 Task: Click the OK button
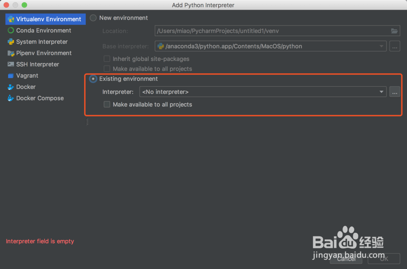(384, 259)
